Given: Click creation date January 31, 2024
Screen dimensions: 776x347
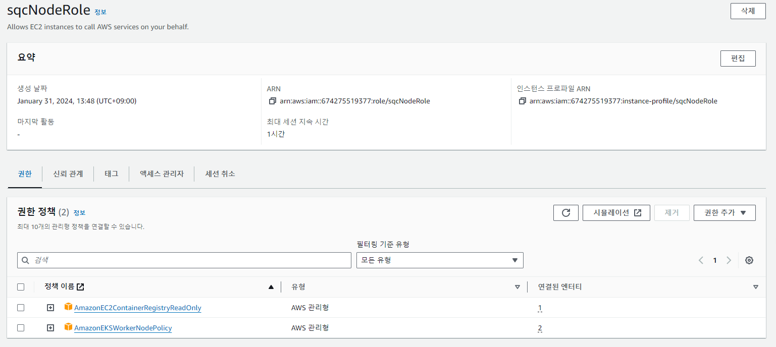Looking at the screenshot, I should pos(77,101).
